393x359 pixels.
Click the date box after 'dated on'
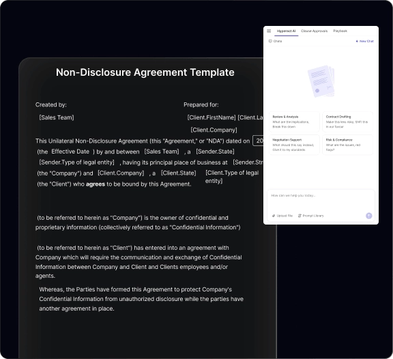pos(258,141)
